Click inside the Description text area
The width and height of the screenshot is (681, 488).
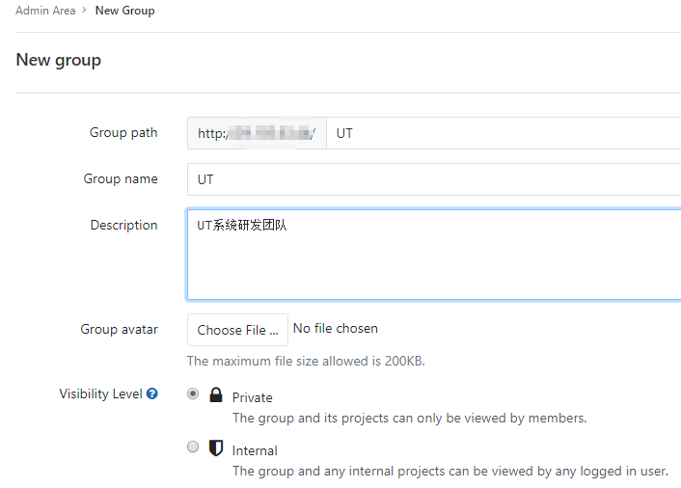434,256
